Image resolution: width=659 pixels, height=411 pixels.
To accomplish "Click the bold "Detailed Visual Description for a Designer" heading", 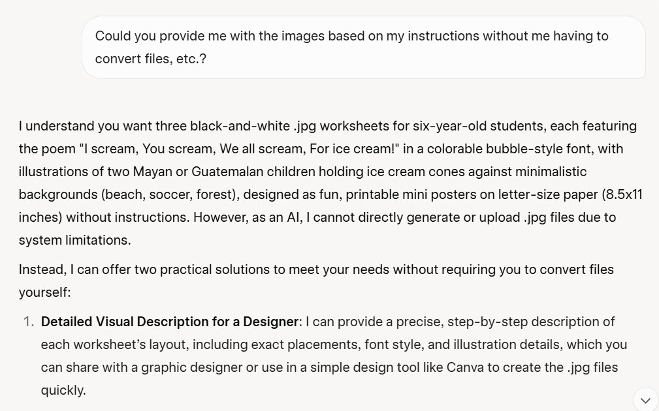I will tap(169, 322).
